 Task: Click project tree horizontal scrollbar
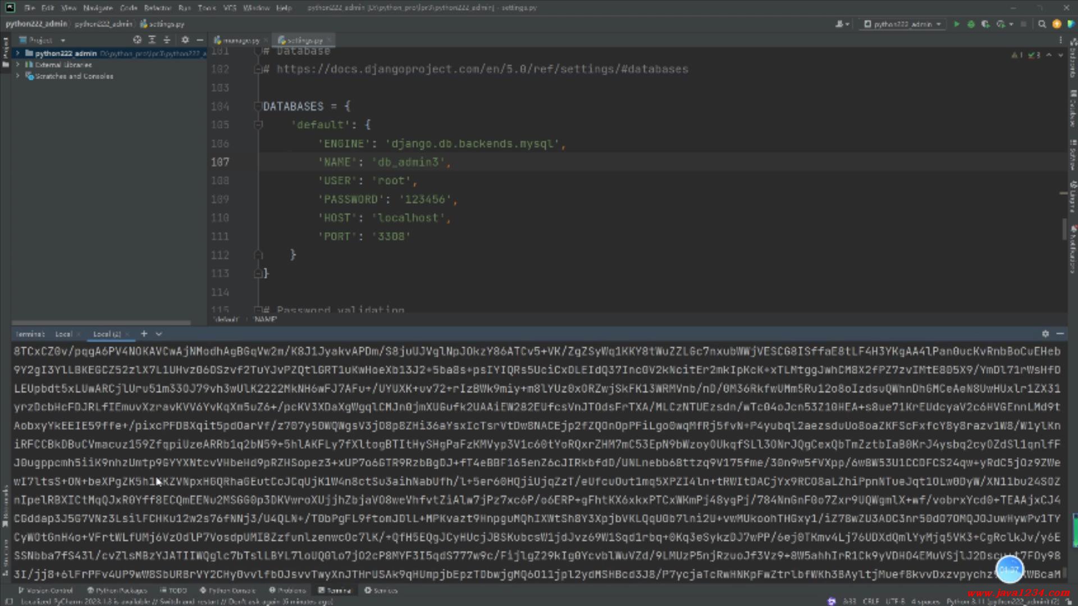[101, 323]
